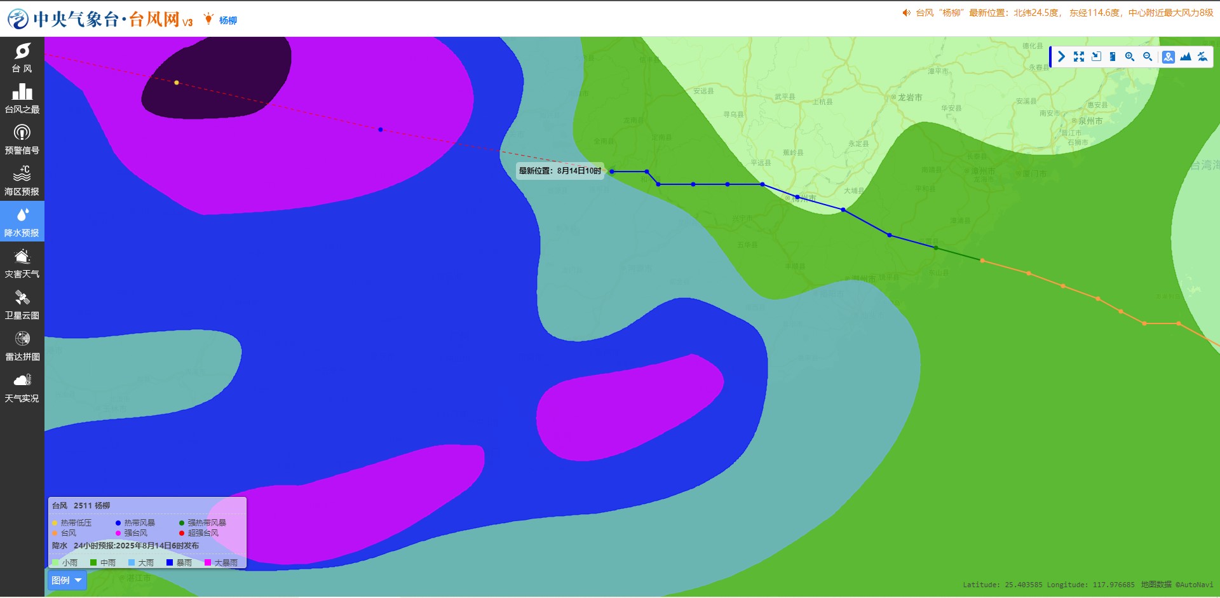
Task: Click the Latitude Longitude coordinate readout
Action: [1048, 585]
